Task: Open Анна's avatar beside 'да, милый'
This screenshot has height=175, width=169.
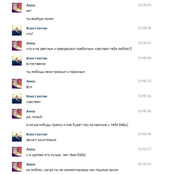Action: click(x=17, y=114)
